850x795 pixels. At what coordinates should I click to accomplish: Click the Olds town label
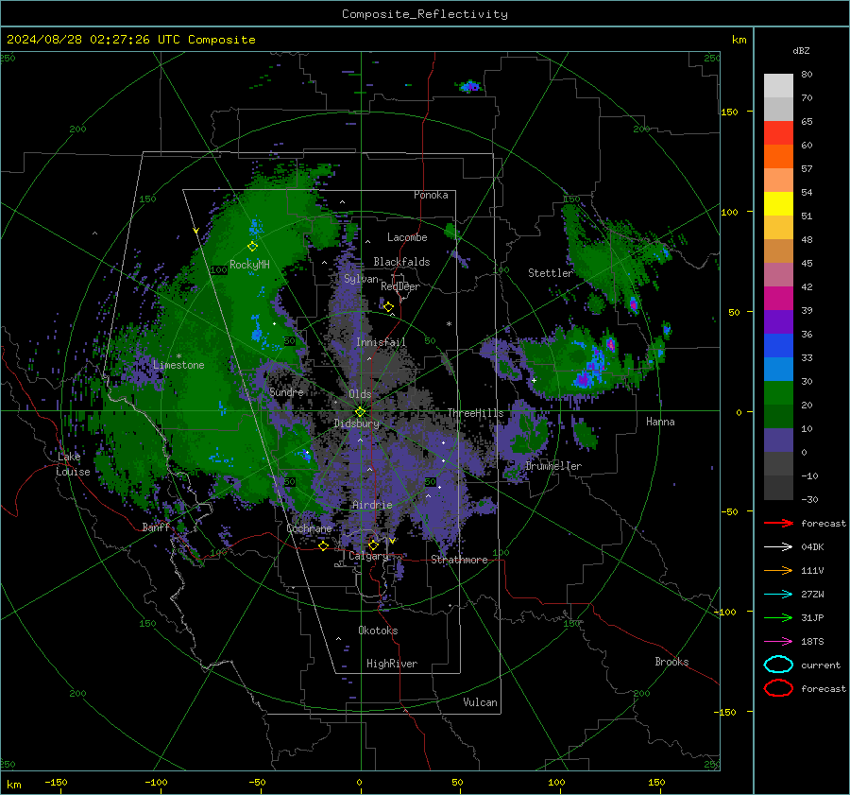point(360,394)
